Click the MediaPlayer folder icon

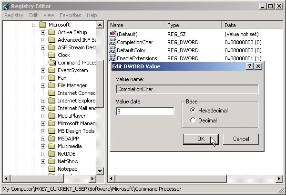click(51, 116)
